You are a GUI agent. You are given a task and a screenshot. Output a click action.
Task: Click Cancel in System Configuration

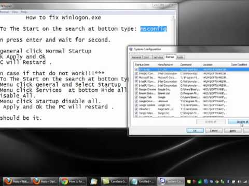[214, 131]
